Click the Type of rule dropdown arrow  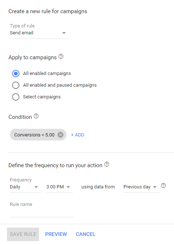[64, 33]
